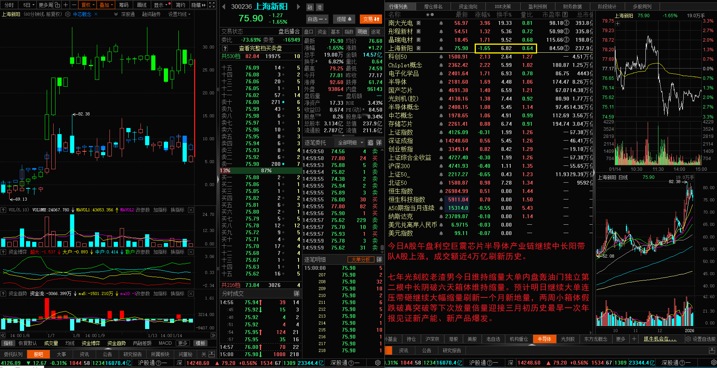Screen dimensions: 717x368
Task: Open the 显示 display dropdown
Action: pyautogui.click(x=161, y=5)
